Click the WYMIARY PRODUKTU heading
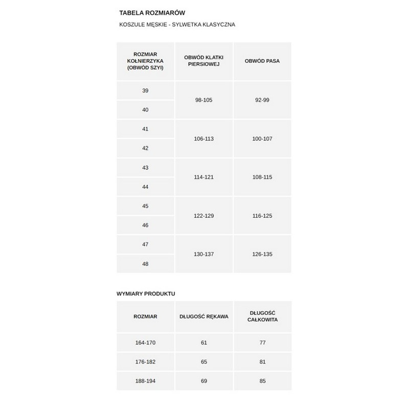 point(146,294)
